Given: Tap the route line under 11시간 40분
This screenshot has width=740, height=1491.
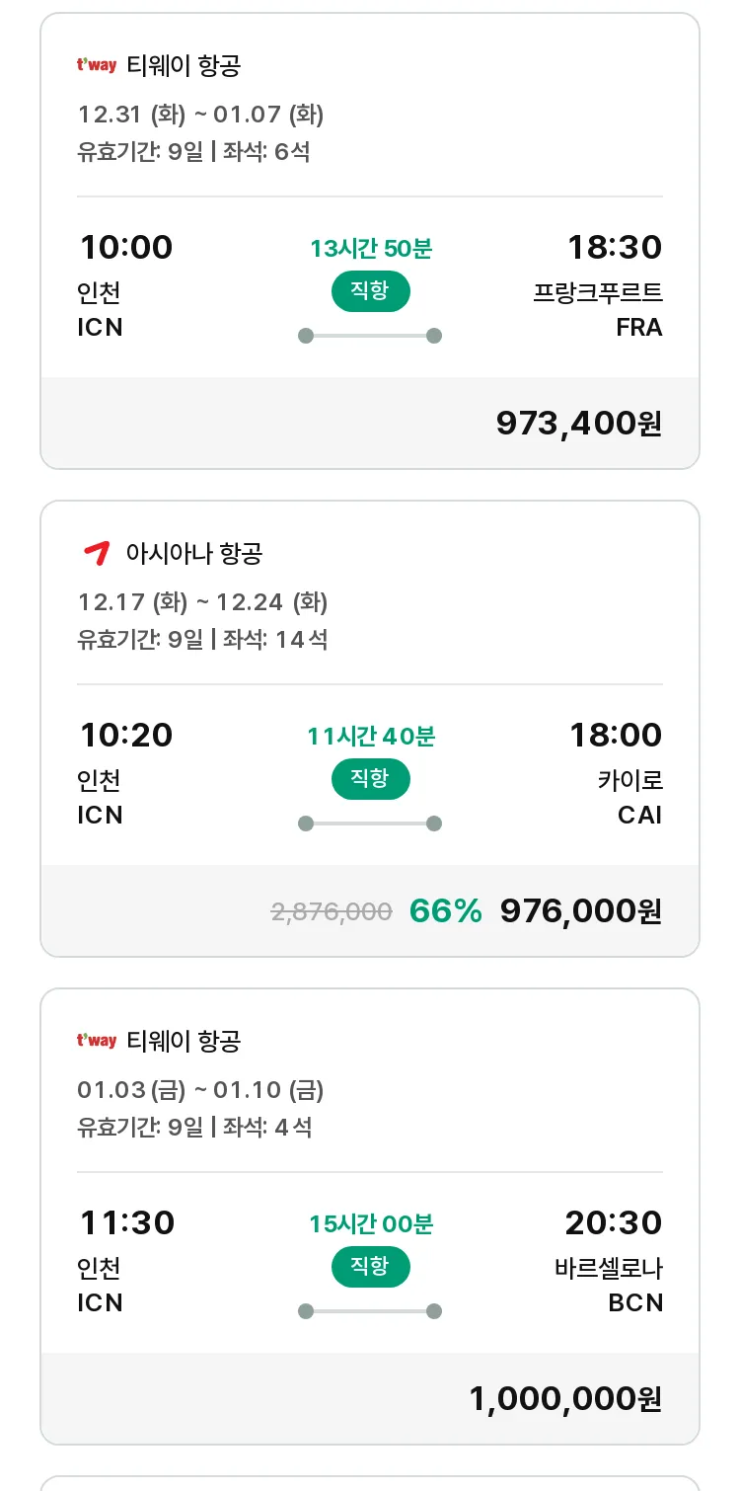Looking at the screenshot, I should pos(370,824).
